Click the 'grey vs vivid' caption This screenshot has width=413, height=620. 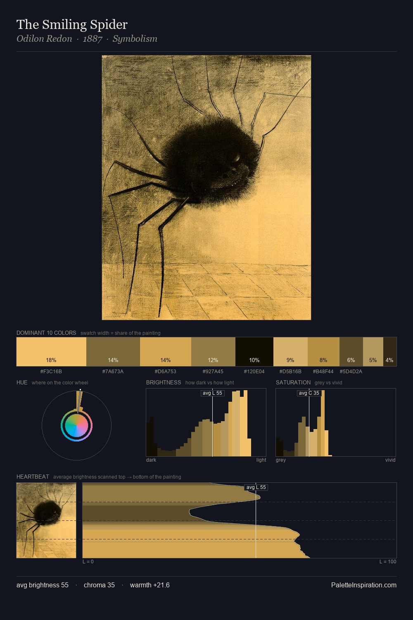329,383
